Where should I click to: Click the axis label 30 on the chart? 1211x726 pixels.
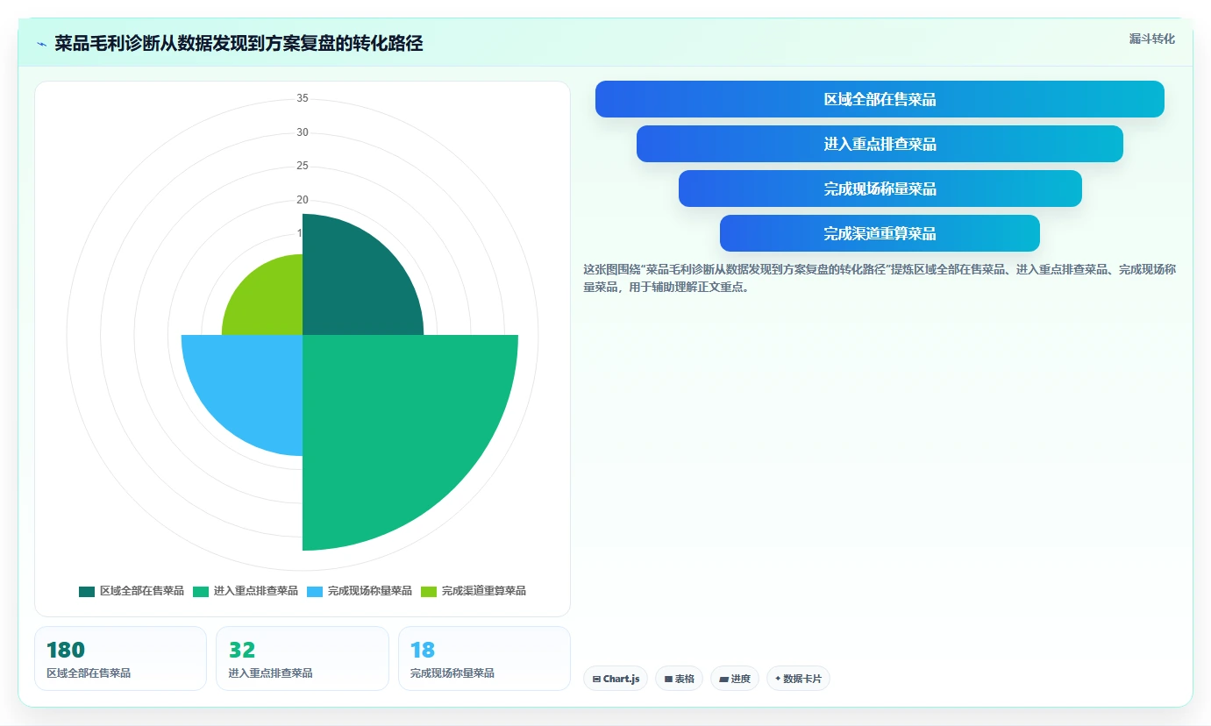coord(303,132)
